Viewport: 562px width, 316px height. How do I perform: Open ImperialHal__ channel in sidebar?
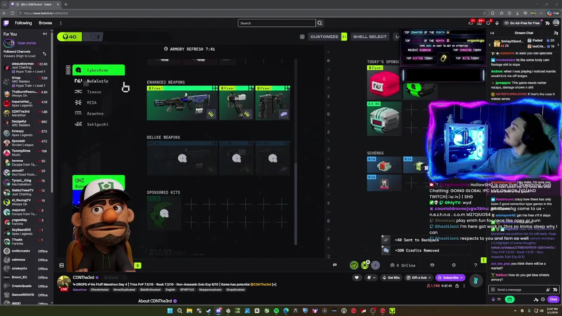pyautogui.click(x=27, y=104)
